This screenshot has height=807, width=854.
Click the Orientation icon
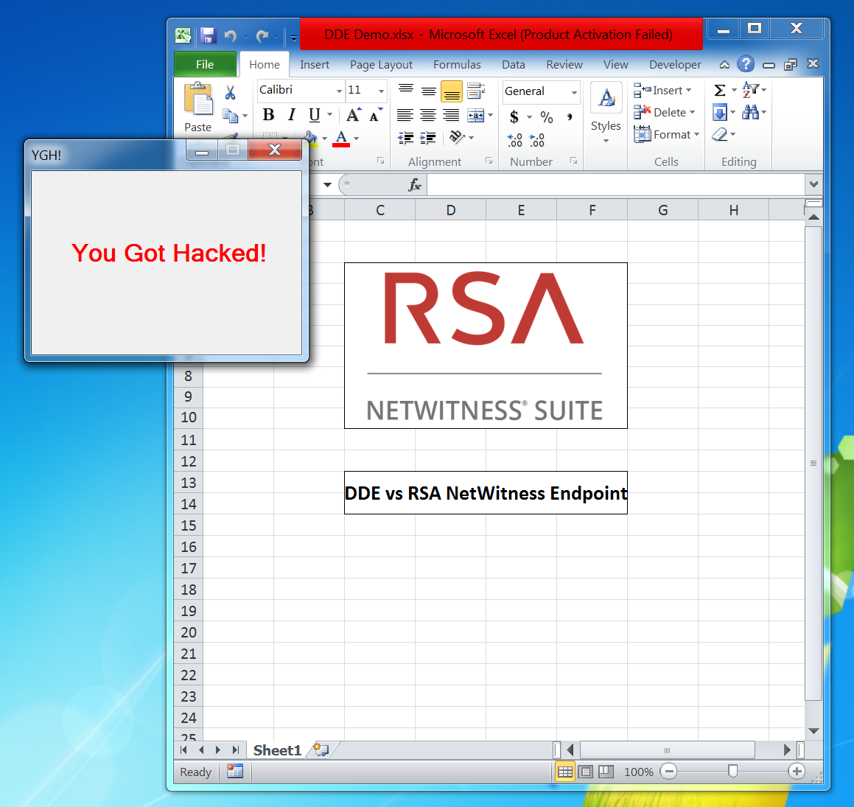(456, 137)
